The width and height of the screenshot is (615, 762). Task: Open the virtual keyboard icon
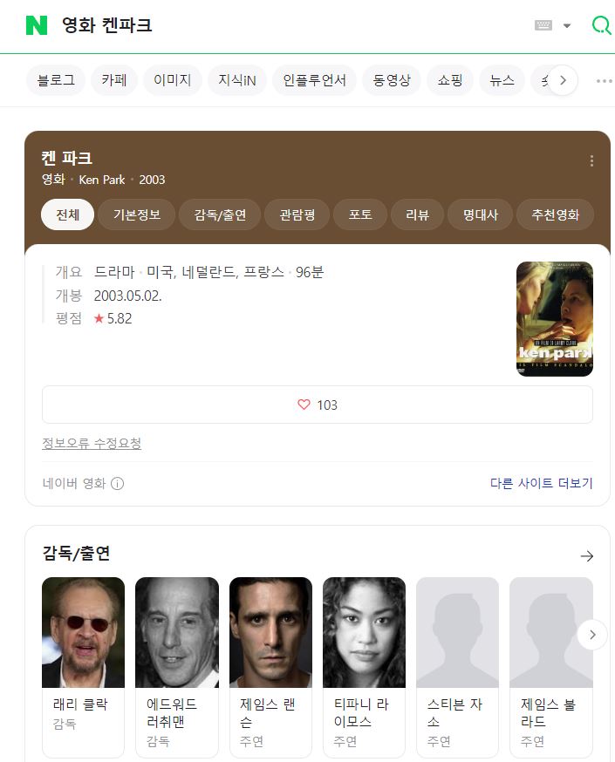coord(543,25)
